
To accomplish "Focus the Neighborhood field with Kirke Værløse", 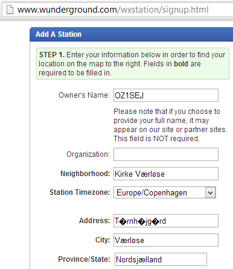I will (166, 174).
